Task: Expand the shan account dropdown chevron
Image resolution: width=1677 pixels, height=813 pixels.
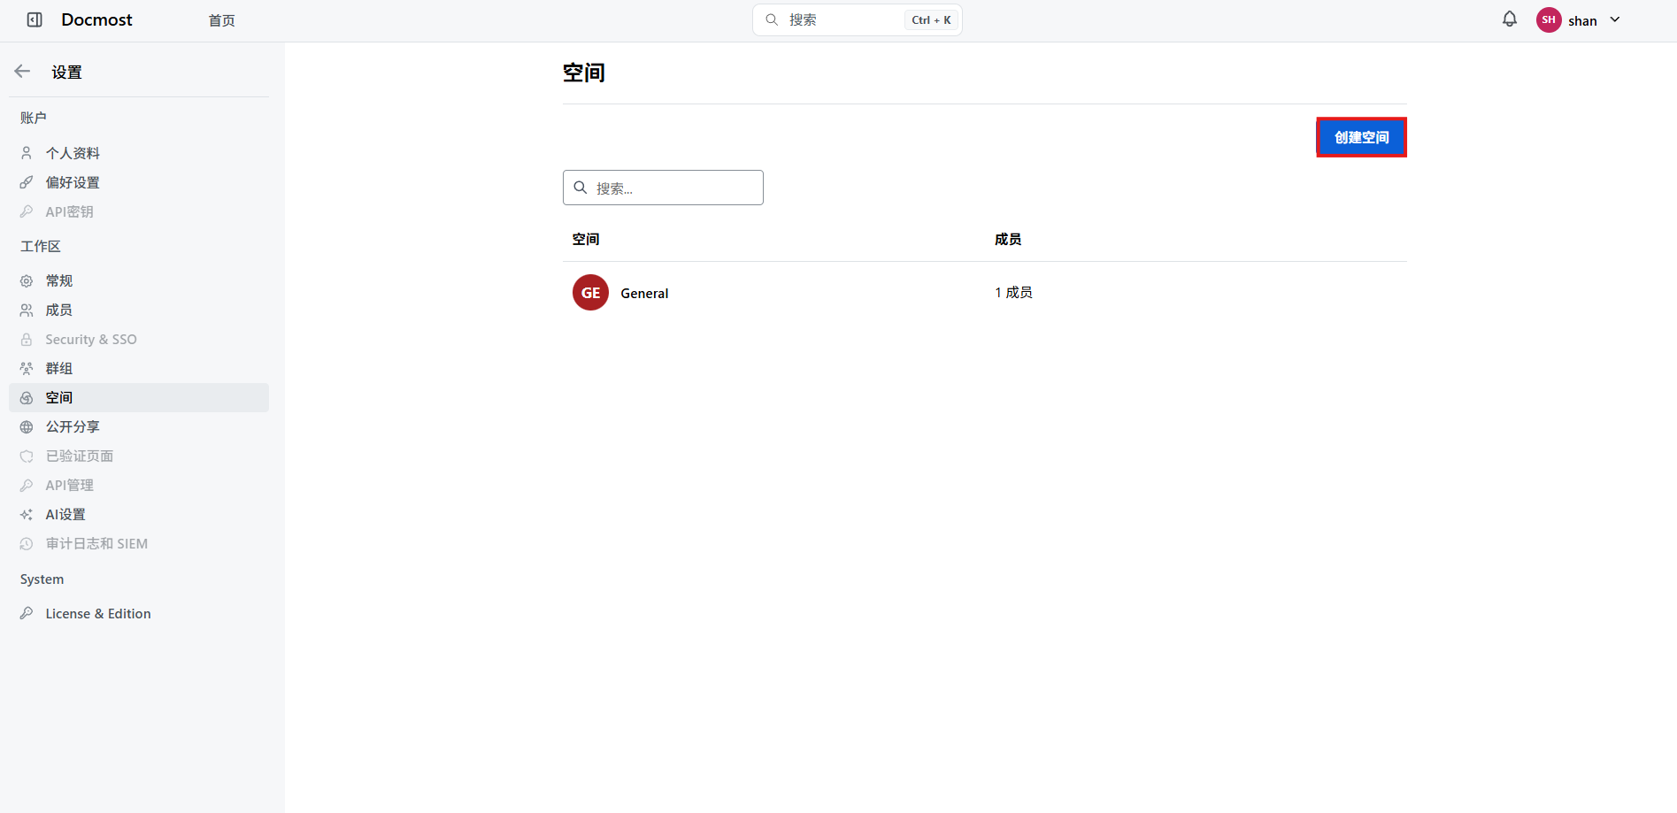Action: pyautogui.click(x=1615, y=19)
